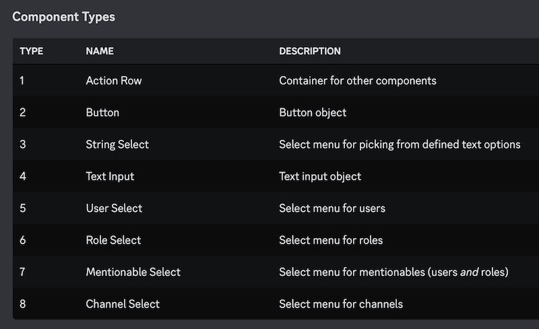The image size is (539, 329).
Task: Click the 'Text input object' description
Action: click(320, 176)
